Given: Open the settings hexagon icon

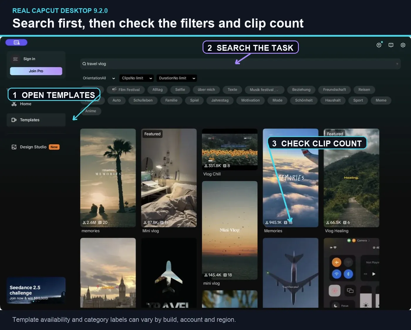Looking at the screenshot, I should (x=403, y=45).
